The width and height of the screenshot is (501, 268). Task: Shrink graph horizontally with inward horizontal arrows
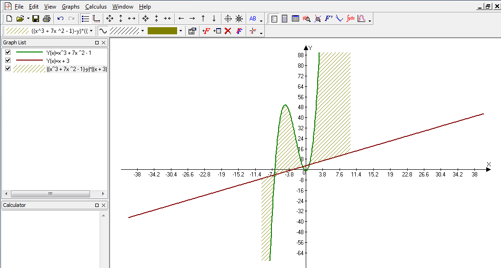click(x=168, y=19)
